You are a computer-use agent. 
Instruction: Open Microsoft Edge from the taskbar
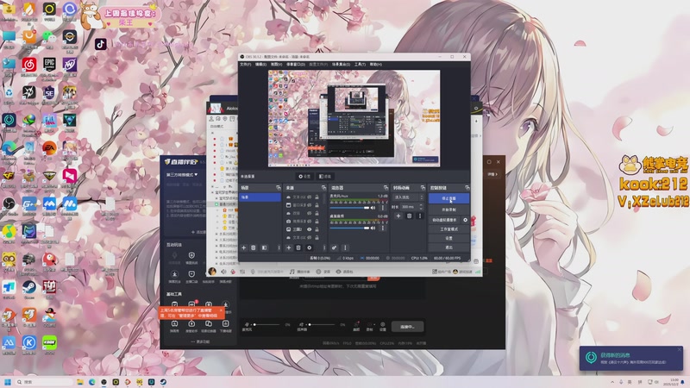click(x=92, y=382)
